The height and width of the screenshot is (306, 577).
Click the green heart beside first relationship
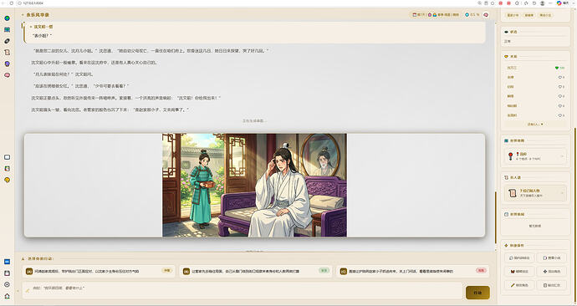tap(557, 68)
